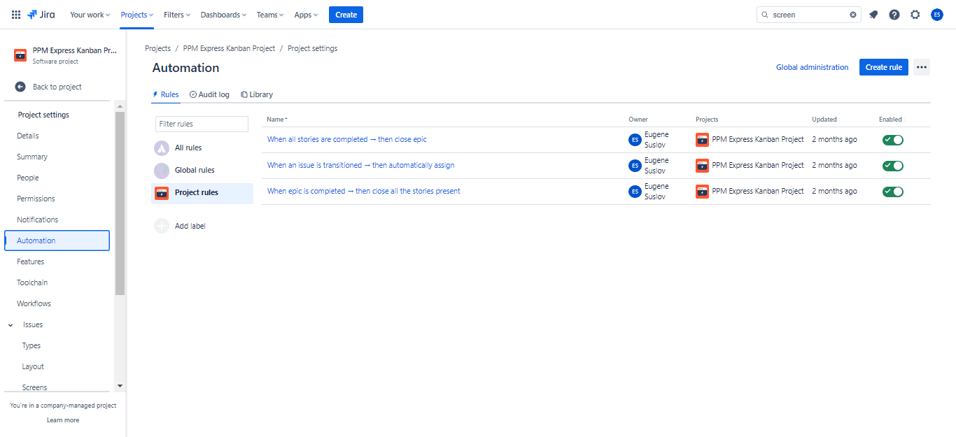Screen dimensions: 956x437
Task: Click the Create rule button
Action: pyautogui.click(x=884, y=67)
